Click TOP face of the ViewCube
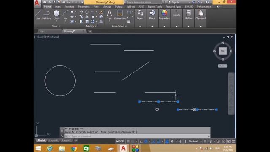The width and height of the screenshot is (270, 152). click(x=223, y=51)
